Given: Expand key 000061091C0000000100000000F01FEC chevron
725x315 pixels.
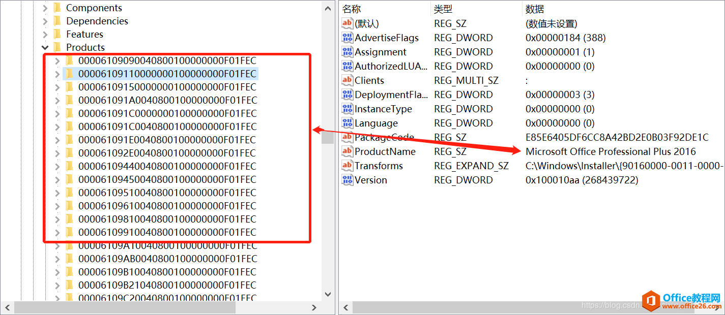Looking at the screenshot, I should [57, 113].
